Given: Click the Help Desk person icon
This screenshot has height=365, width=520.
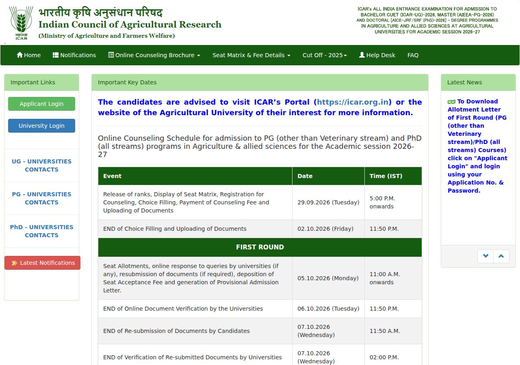Looking at the screenshot, I should coord(362,55).
